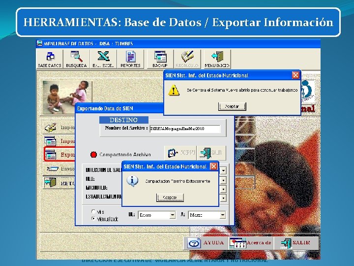Click the first Importar pencil icon in side menu
The image size is (354, 266).
click(50, 128)
